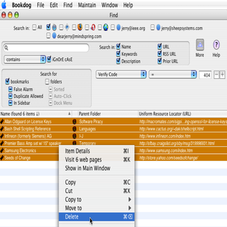The image size is (227, 227).
Task: Toggle the bookmarks checkbox
Action: click(8, 81)
